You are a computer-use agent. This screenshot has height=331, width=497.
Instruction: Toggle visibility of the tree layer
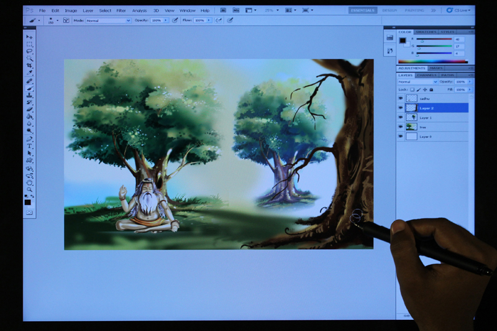[401, 127]
